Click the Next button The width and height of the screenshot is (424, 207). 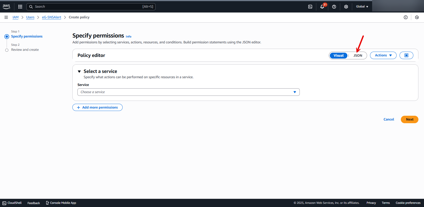click(409, 119)
